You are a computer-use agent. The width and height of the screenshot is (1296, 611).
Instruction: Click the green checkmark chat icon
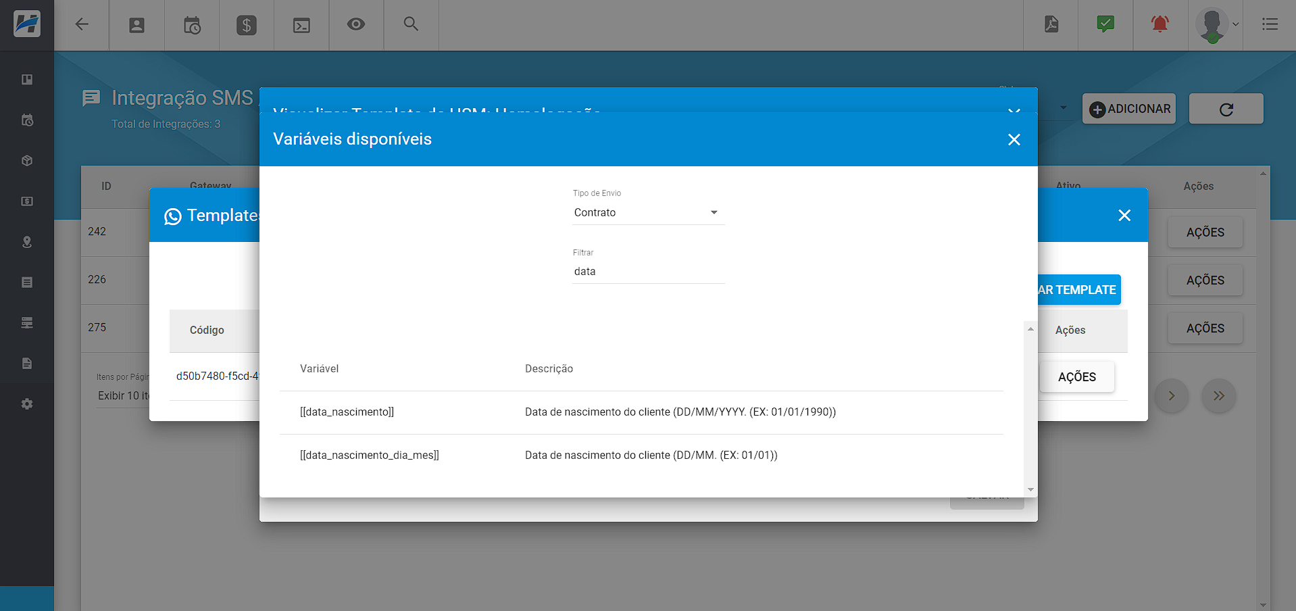pyautogui.click(x=1105, y=24)
